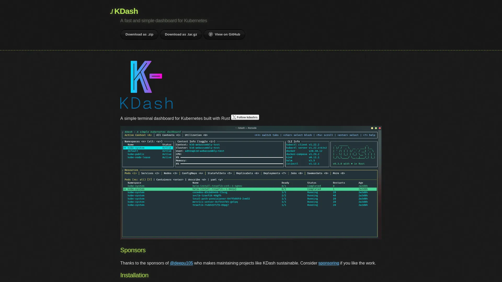
Task: Click the GitHub octocat icon
Action: (x=211, y=34)
